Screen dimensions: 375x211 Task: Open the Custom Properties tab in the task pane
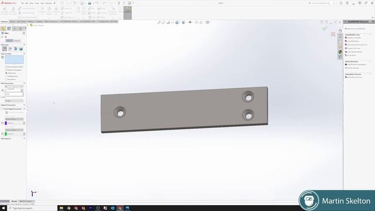tap(340, 57)
